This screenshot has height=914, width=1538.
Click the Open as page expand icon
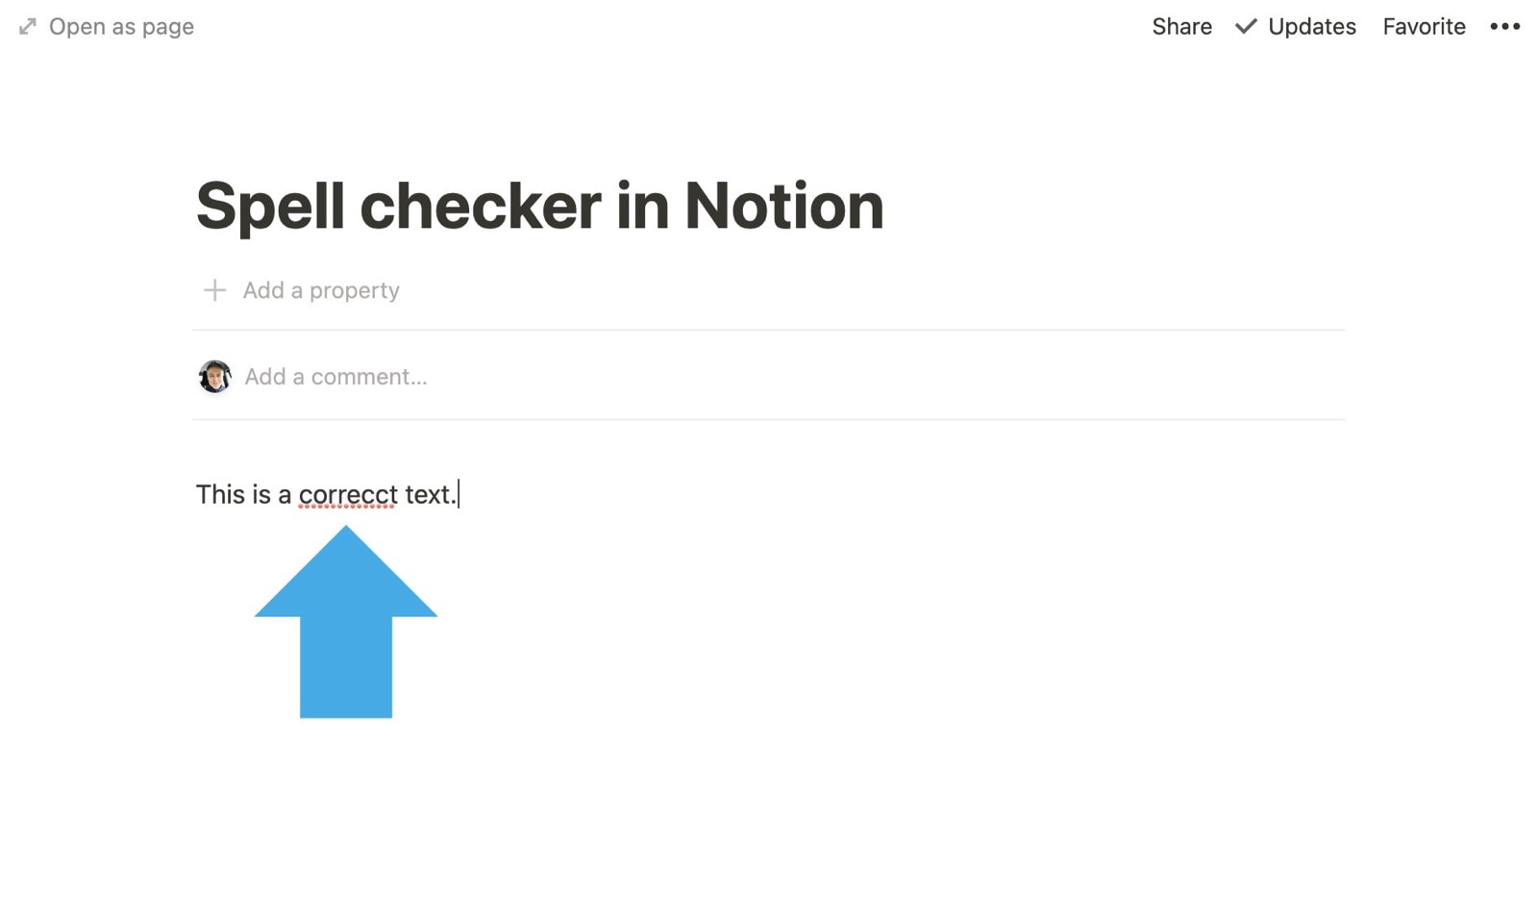click(x=26, y=26)
